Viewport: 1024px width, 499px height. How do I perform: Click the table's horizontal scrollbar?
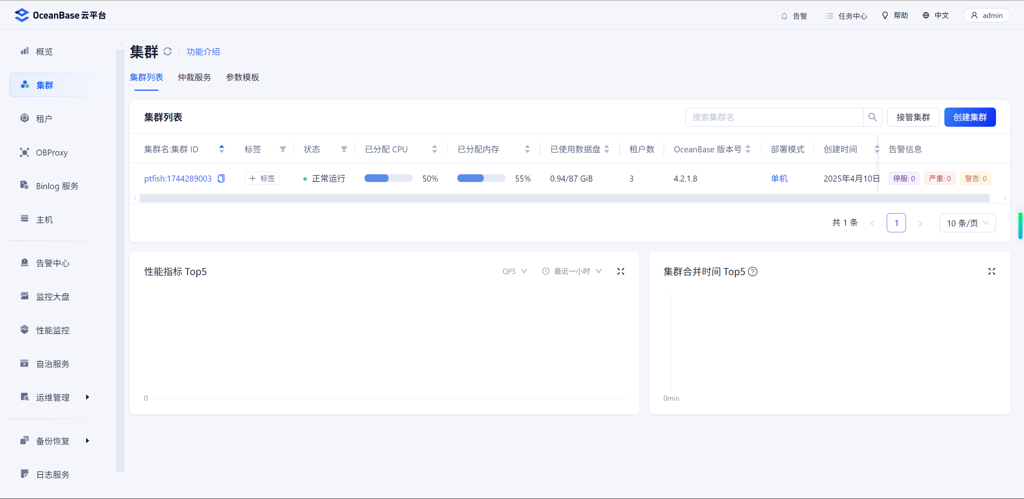[x=565, y=198]
